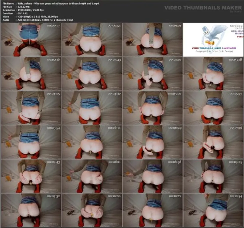The image size is (244, 228).
Task: Click the frame stamped 00:07:16
Action: (213, 142)
